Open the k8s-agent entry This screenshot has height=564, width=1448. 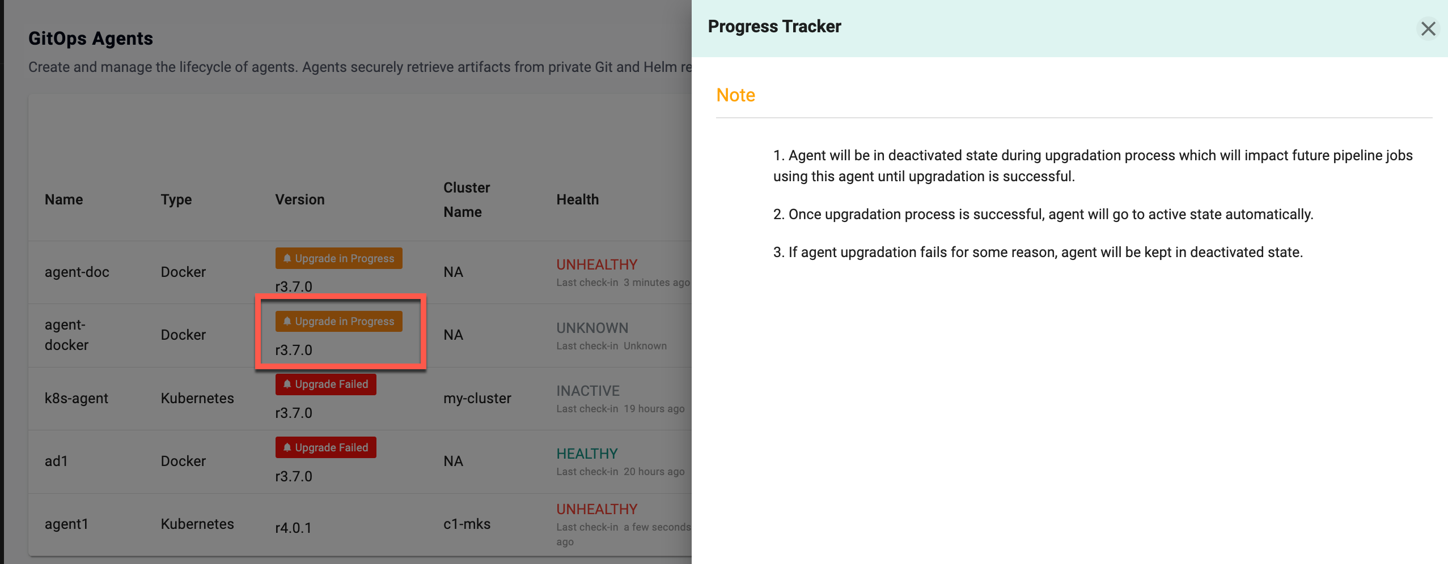[x=77, y=398]
